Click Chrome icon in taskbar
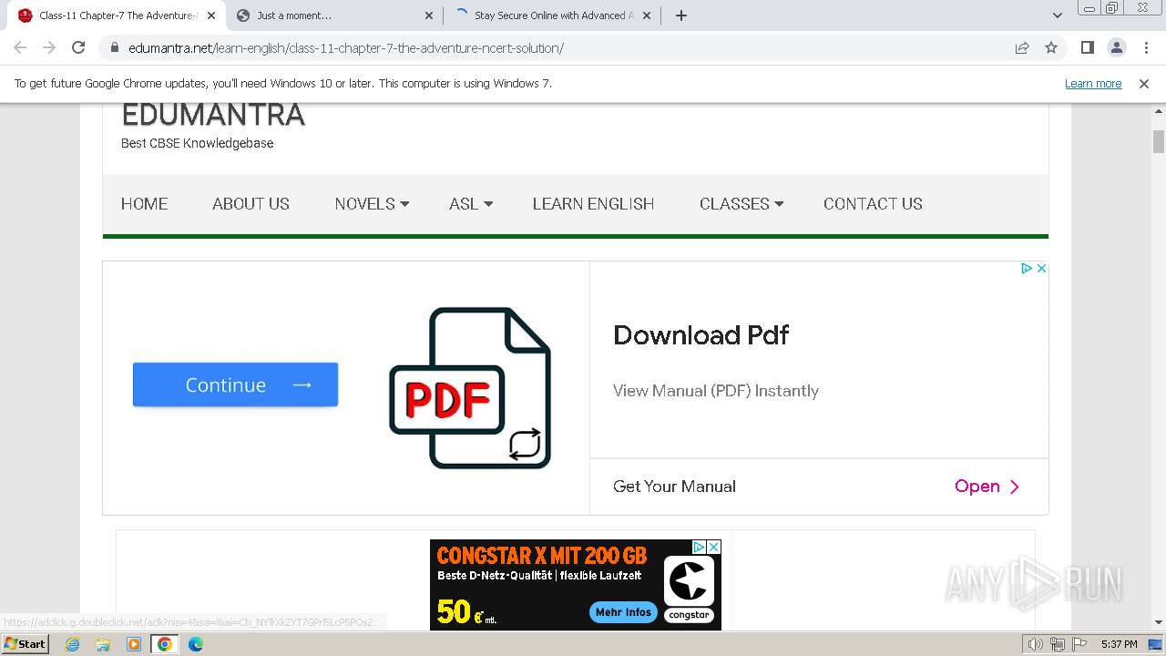 coord(165,644)
